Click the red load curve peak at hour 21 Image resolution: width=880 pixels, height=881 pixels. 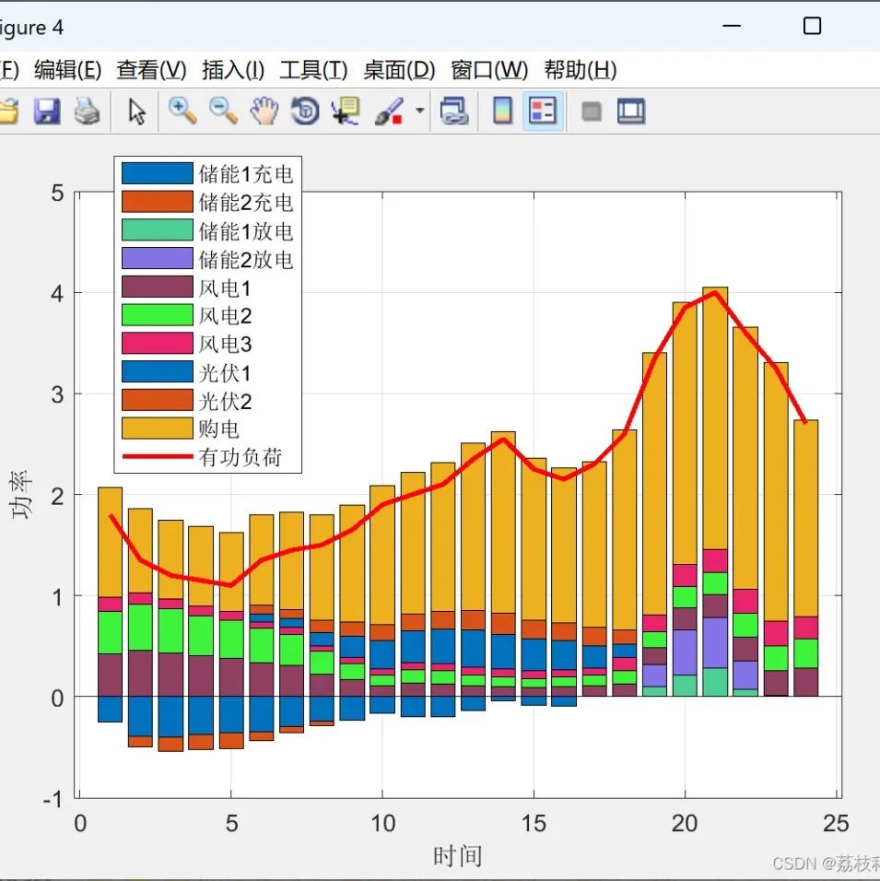[715, 292]
